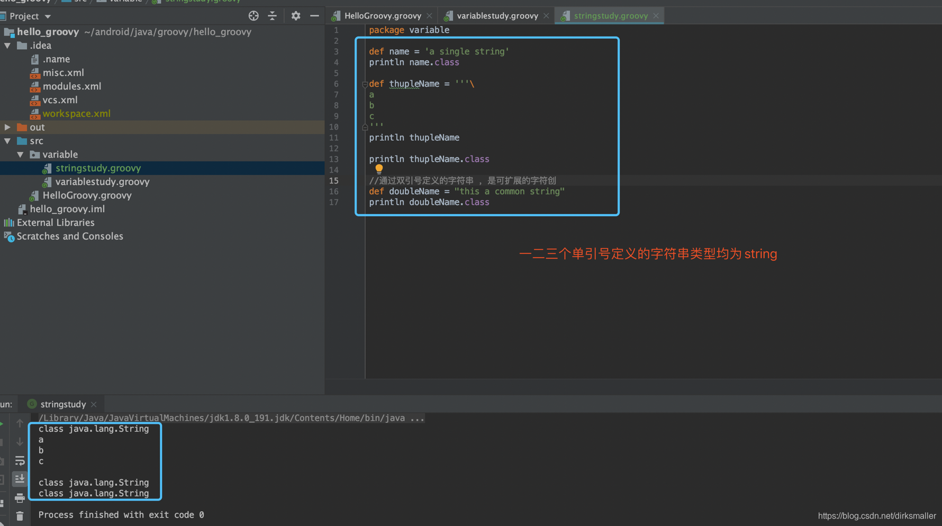
Task: Close the stringstudy run tab
Action: pyautogui.click(x=94, y=404)
